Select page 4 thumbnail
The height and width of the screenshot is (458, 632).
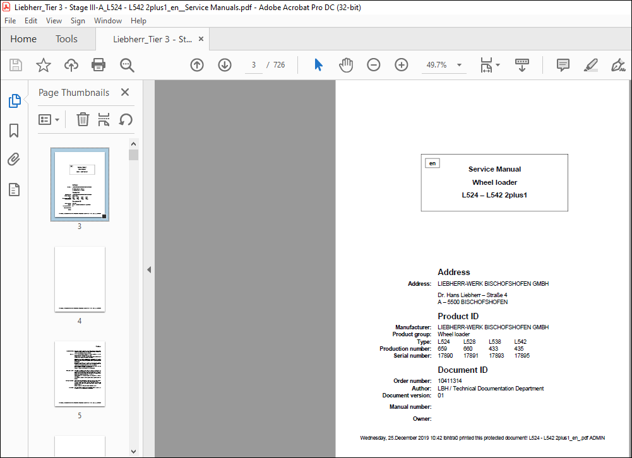pyautogui.click(x=80, y=279)
